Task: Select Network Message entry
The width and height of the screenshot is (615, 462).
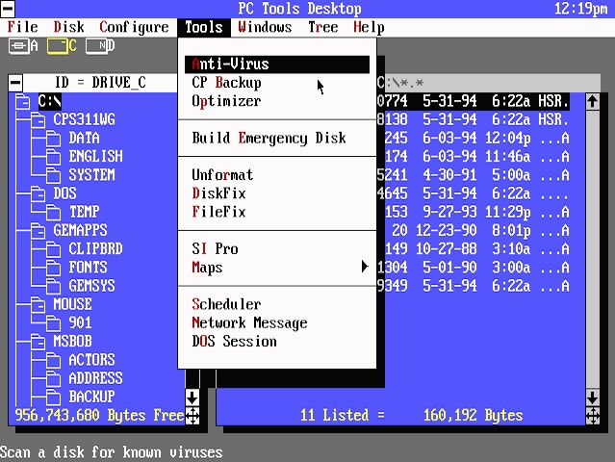Action: coord(277,322)
